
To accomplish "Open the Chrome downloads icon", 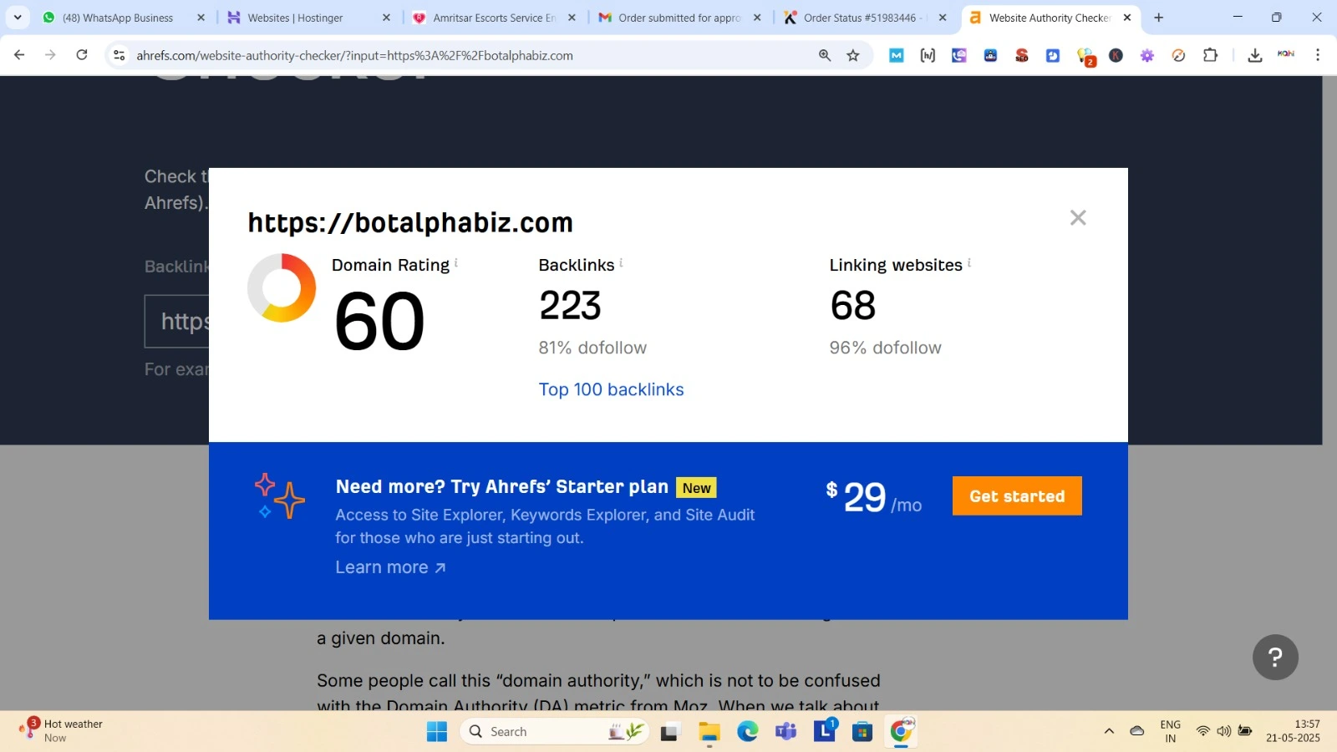I will [x=1254, y=55].
